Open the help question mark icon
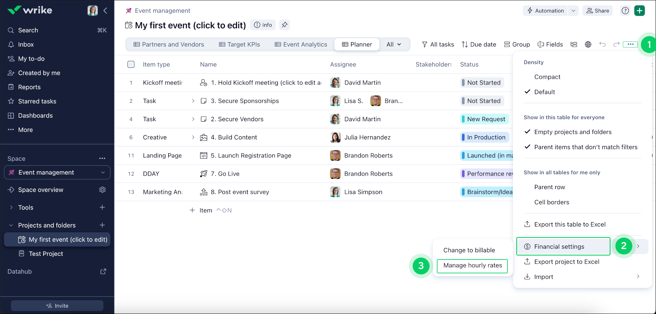 (x=625, y=11)
